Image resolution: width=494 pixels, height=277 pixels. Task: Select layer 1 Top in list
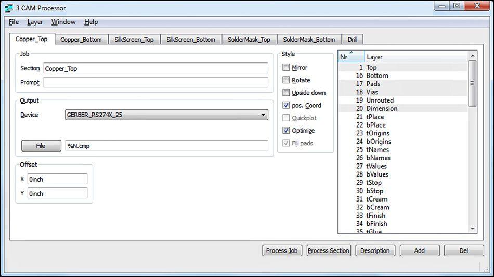click(x=404, y=67)
